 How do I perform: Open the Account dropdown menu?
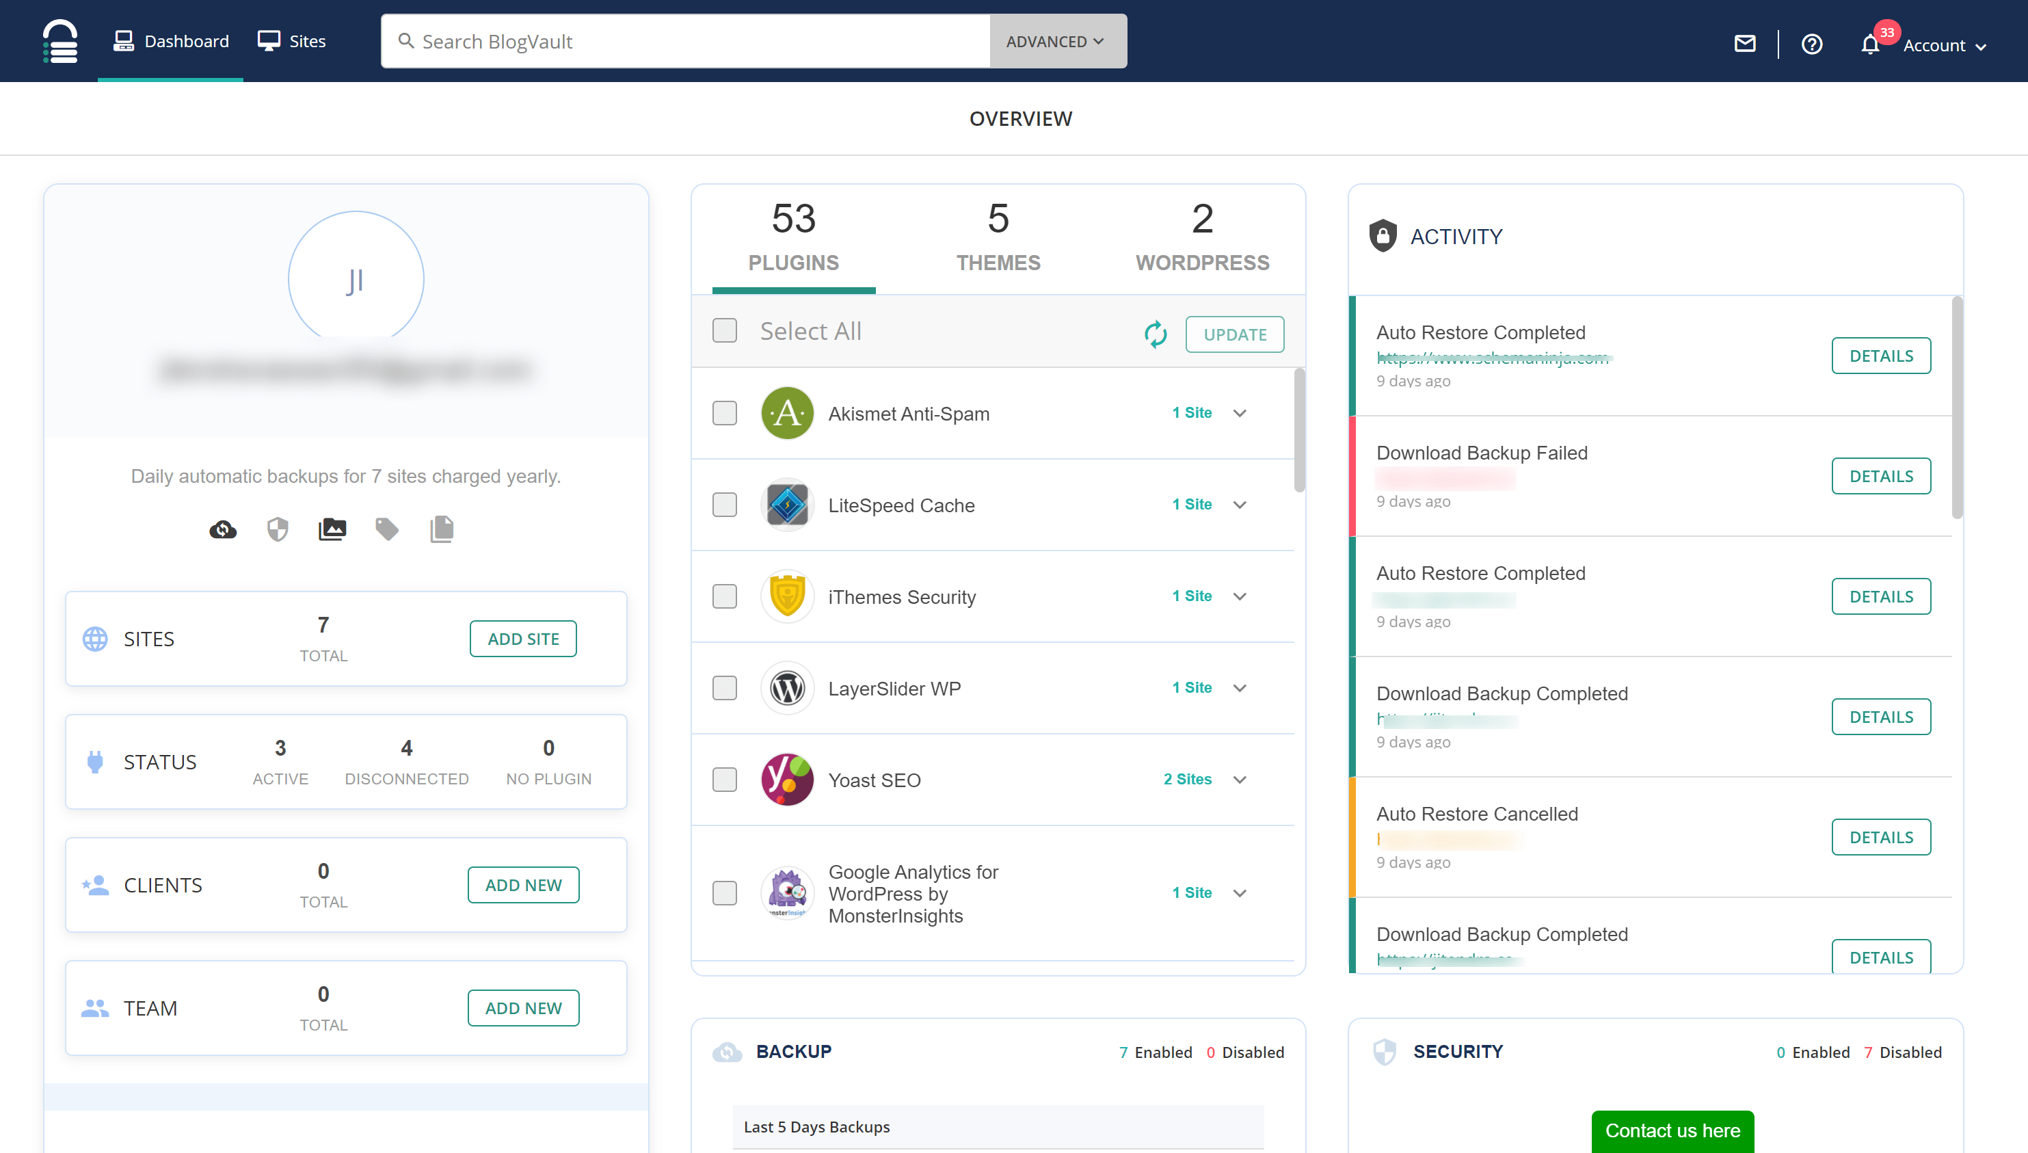coord(1944,46)
